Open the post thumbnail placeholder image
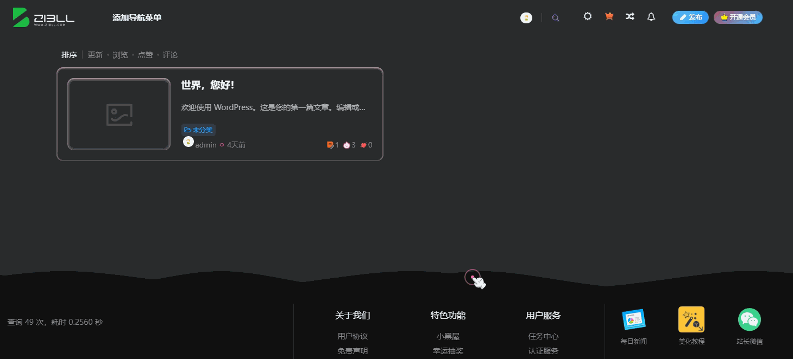Viewport: 793px width, 359px height. pyautogui.click(x=119, y=114)
